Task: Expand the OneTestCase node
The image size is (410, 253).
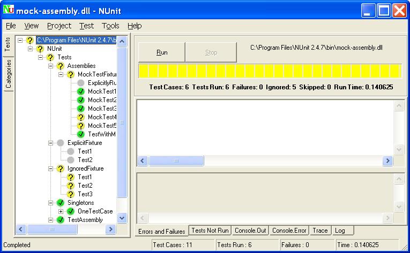Action: coord(61,211)
